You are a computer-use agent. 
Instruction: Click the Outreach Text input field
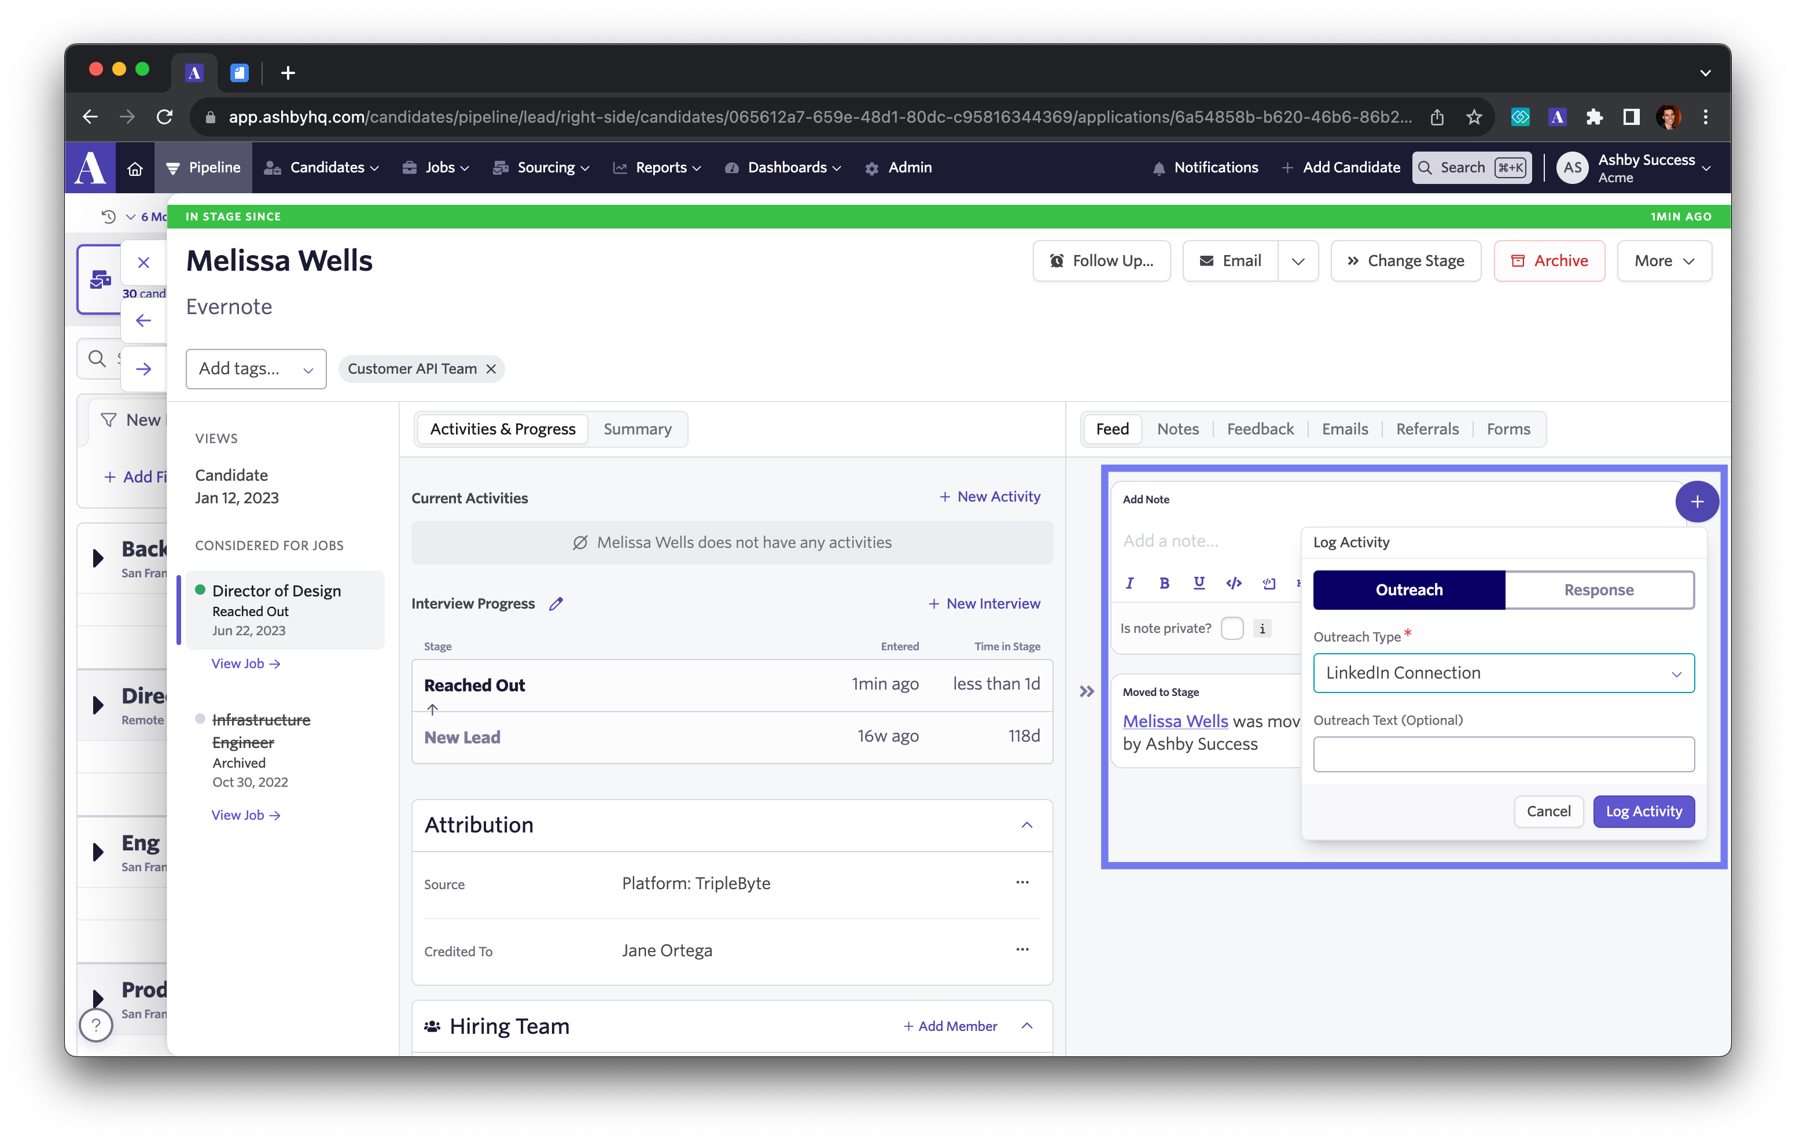[x=1503, y=754]
